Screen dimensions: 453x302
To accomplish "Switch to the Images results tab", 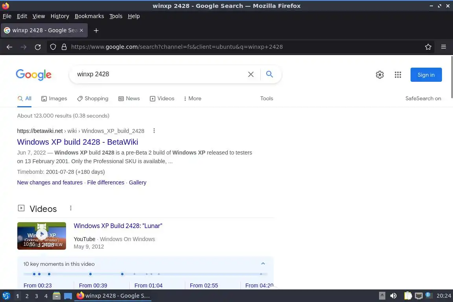I will (54, 99).
